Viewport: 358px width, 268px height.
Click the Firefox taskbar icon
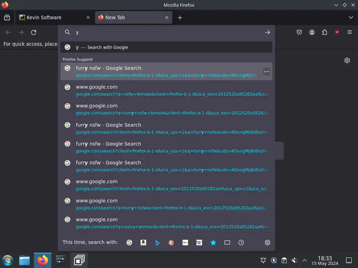pyautogui.click(x=43, y=260)
